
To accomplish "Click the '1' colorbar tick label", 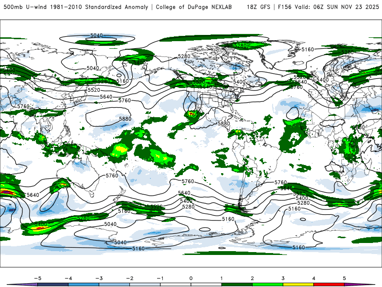I will click(x=222, y=278).
